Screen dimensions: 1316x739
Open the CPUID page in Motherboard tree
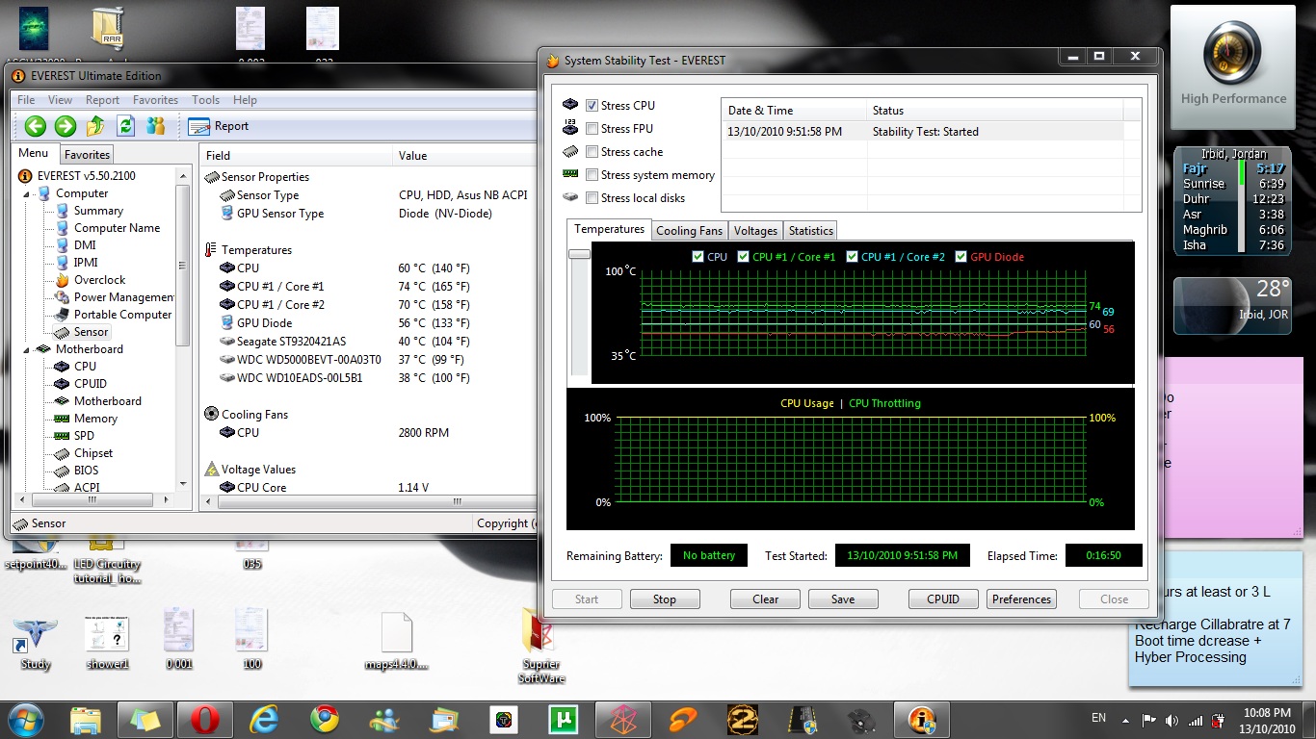(x=80, y=384)
